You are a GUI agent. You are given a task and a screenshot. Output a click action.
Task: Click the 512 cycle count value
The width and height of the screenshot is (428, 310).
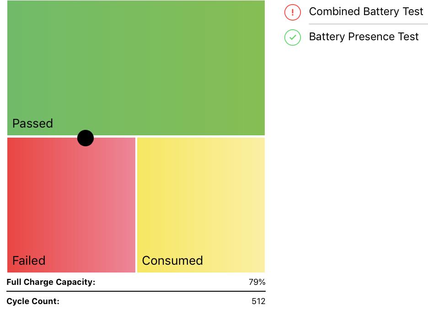tap(258, 301)
